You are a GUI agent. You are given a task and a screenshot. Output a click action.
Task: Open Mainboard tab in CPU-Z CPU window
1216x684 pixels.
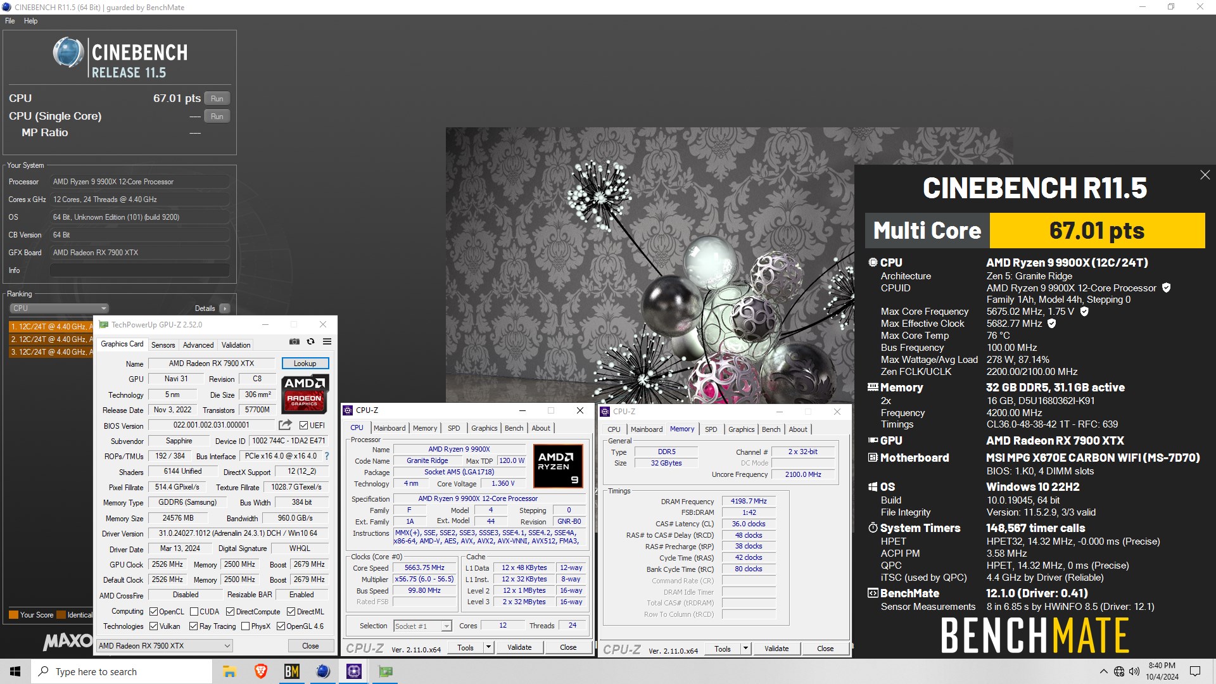click(389, 428)
